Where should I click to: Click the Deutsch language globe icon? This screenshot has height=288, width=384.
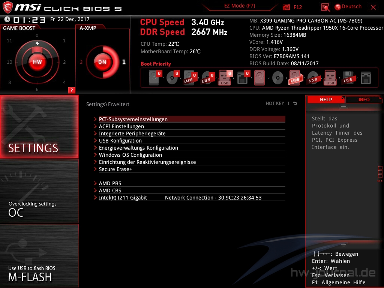337,7
